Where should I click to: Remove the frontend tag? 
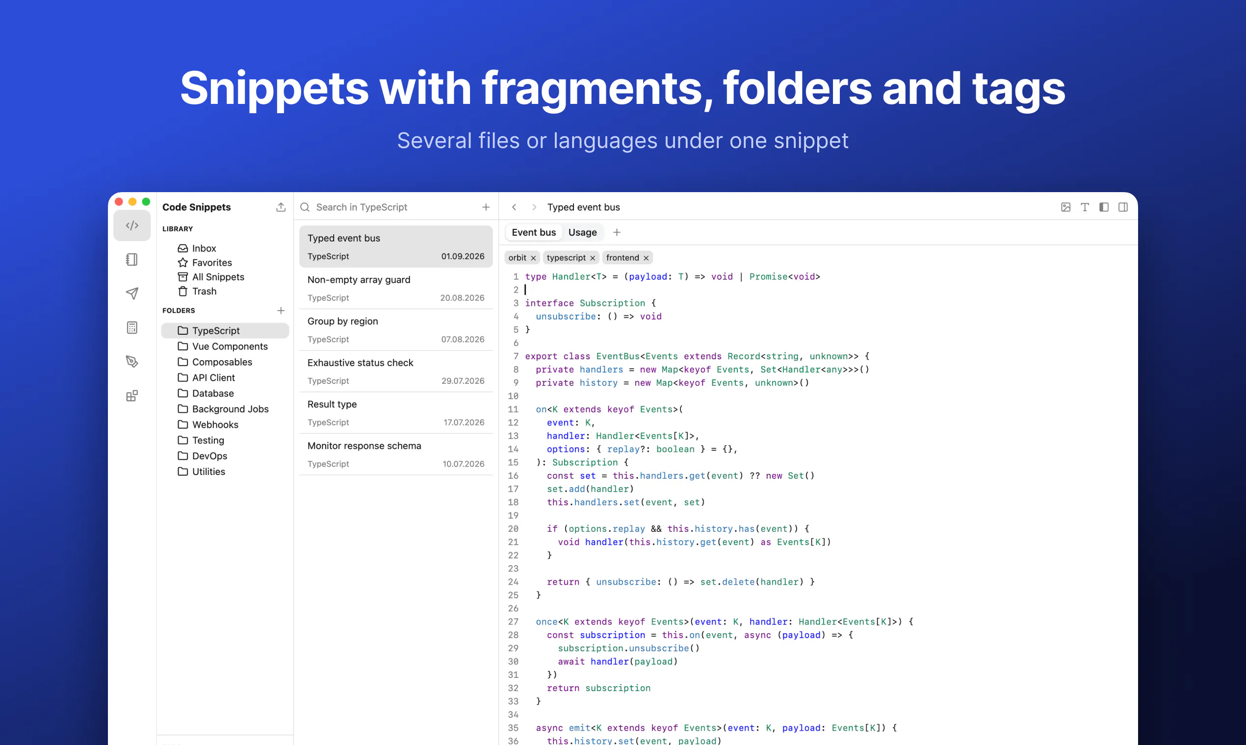(x=646, y=258)
